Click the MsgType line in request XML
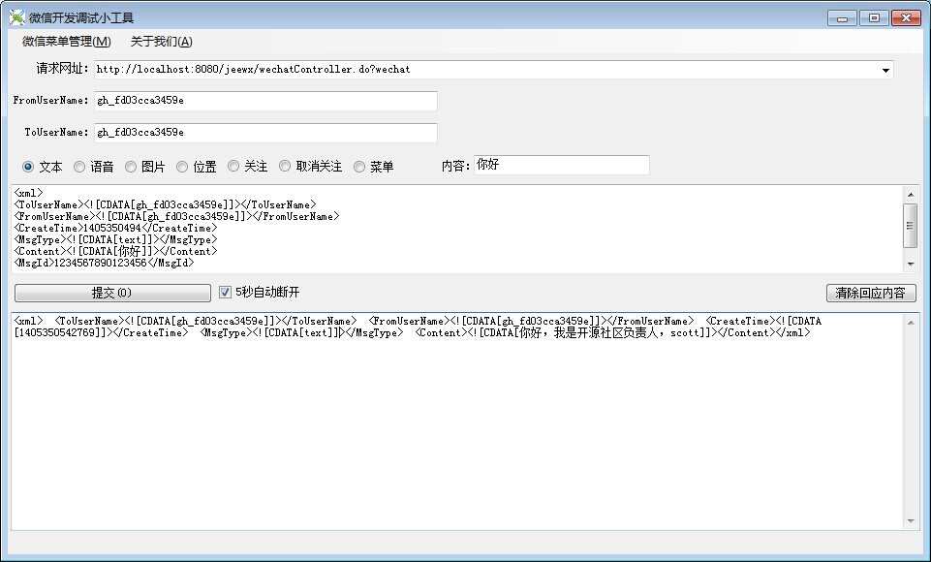 tap(116, 239)
